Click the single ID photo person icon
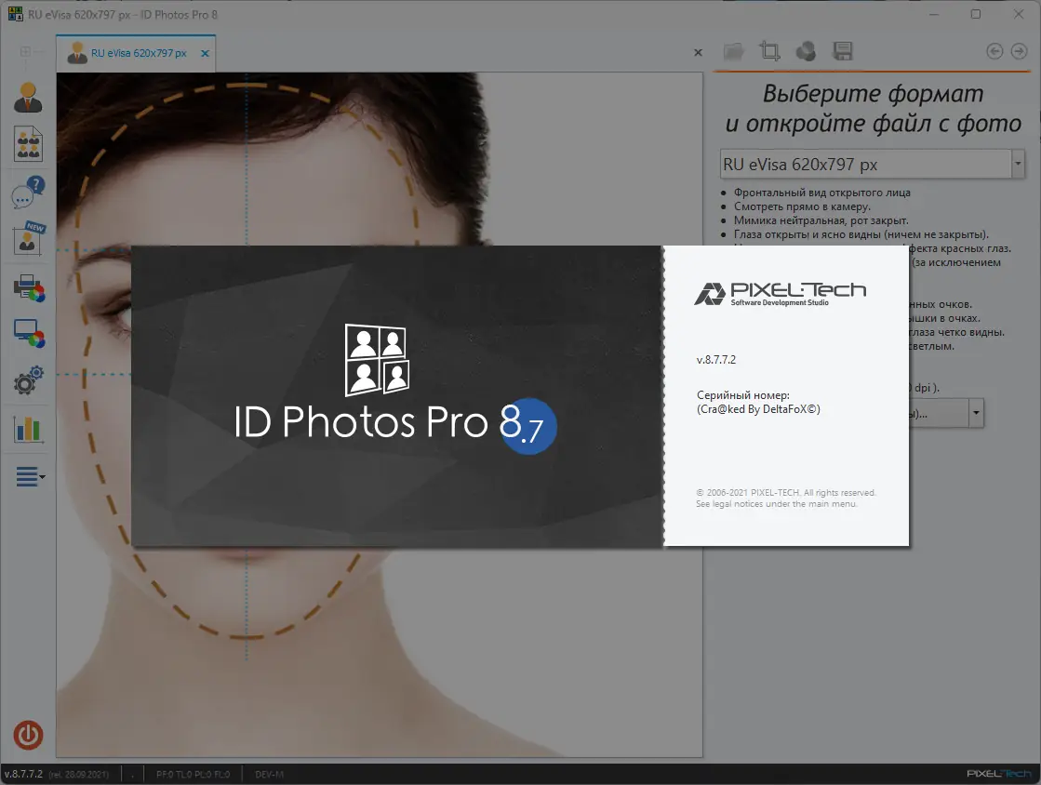The height and width of the screenshot is (785, 1041). [x=28, y=97]
